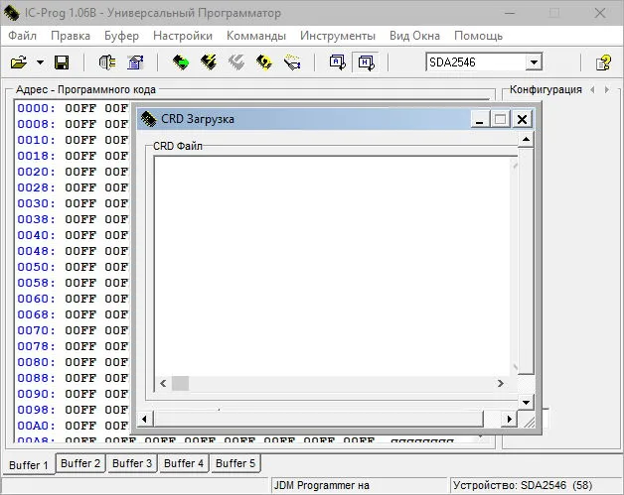Open the Инструменты menu
This screenshot has width=624, height=495.
pyautogui.click(x=338, y=36)
